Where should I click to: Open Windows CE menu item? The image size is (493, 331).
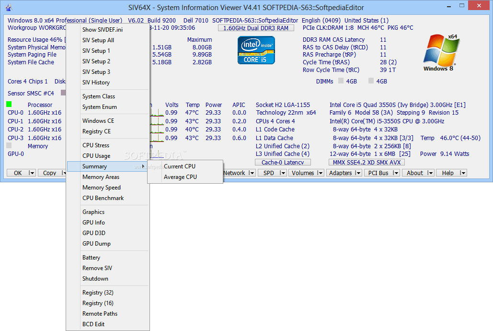tap(108, 121)
